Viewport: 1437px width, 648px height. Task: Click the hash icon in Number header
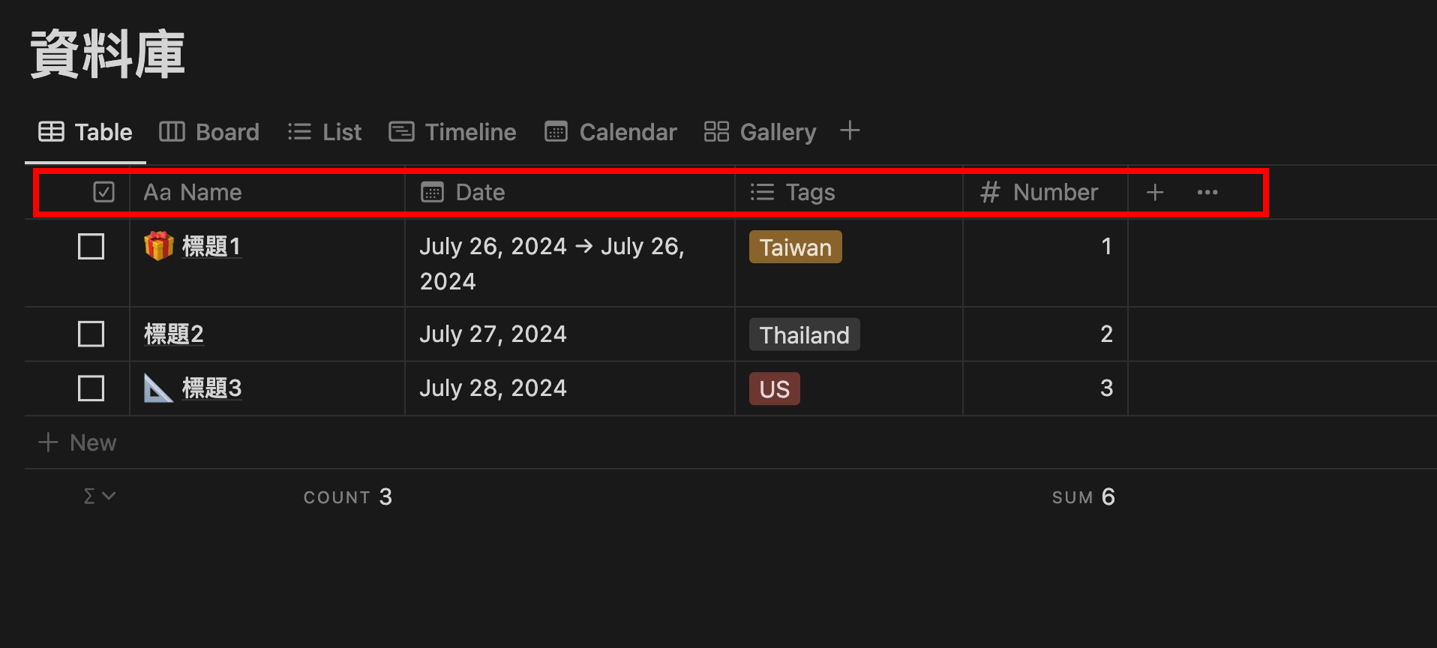tap(990, 193)
